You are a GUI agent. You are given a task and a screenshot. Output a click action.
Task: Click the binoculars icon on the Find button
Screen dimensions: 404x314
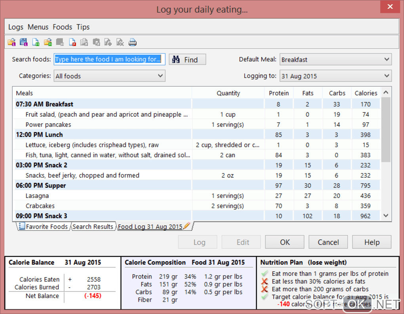pos(176,59)
